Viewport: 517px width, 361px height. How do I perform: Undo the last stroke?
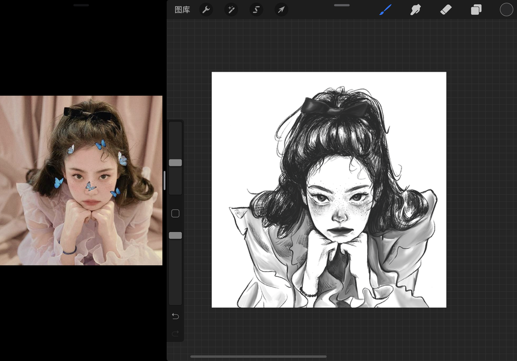(x=175, y=316)
